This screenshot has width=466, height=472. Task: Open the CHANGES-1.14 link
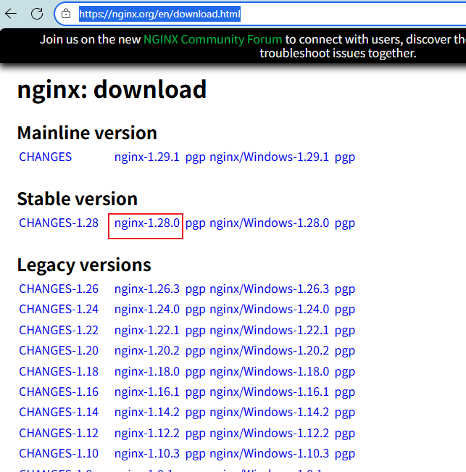pyautogui.click(x=59, y=412)
